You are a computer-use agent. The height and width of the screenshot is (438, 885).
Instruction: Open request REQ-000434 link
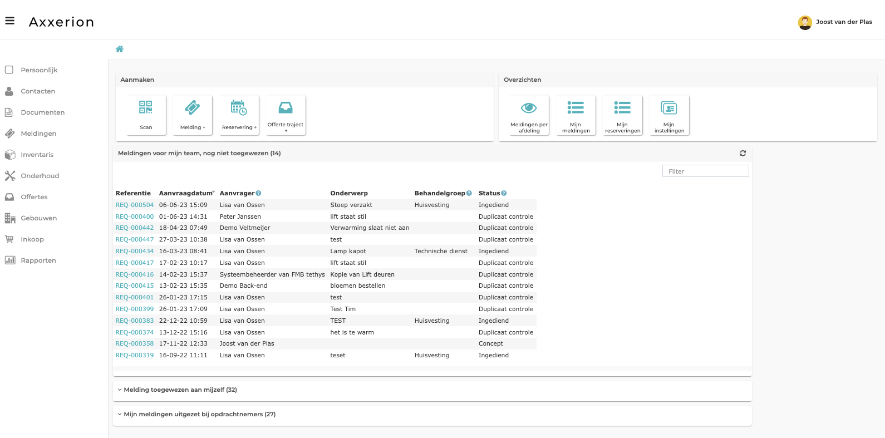[x=135, y=251]
